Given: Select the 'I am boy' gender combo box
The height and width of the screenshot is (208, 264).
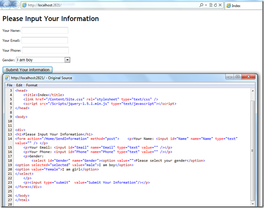Looking at the screenshot, I should pyautogui.click(x=43, y=60).
